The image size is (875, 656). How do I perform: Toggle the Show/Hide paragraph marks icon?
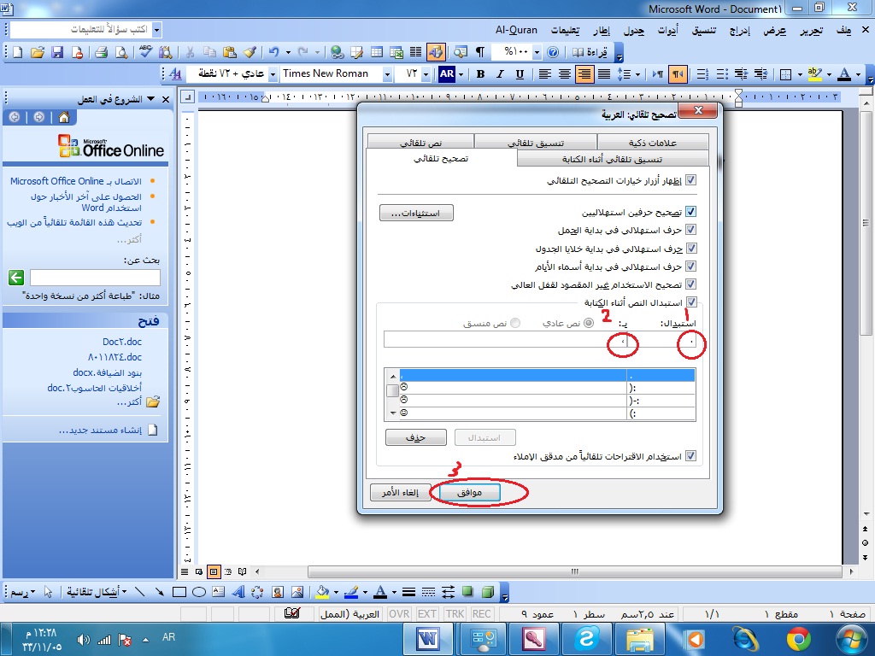click(480, 52)
